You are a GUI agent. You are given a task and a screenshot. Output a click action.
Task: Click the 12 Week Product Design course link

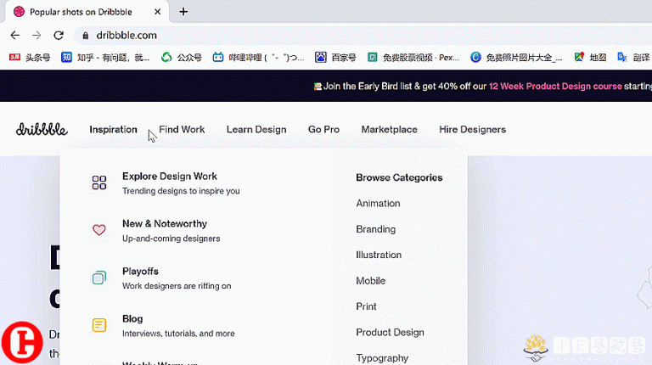[x=555, y=86]
